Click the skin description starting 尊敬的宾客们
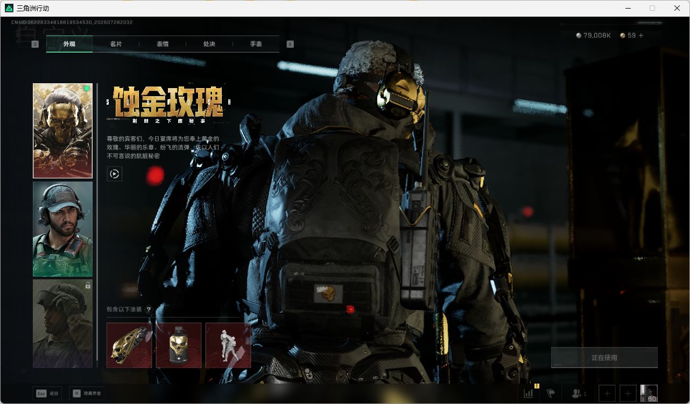 coord(163,147)
